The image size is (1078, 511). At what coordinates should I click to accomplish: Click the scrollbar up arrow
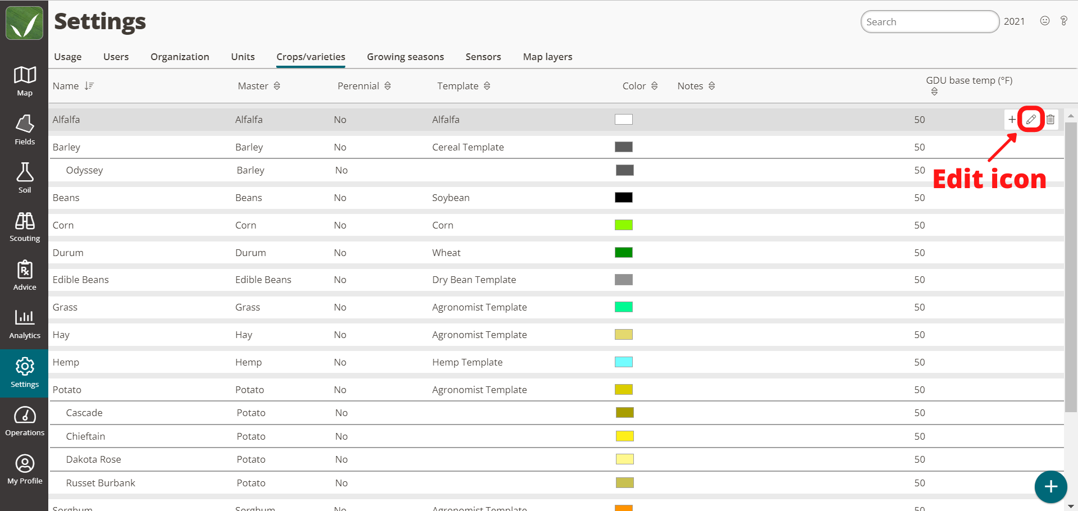click(1071, 116)
